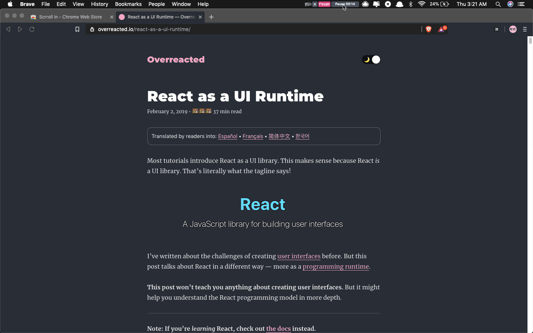Open the People menu

(157, 4)
